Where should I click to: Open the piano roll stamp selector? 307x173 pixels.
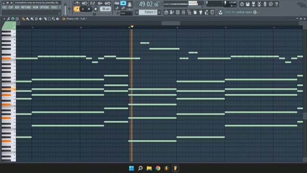(17, 19)
